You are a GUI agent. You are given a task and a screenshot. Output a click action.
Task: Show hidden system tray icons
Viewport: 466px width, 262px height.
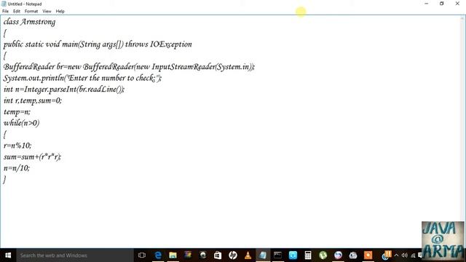(396, 255)
